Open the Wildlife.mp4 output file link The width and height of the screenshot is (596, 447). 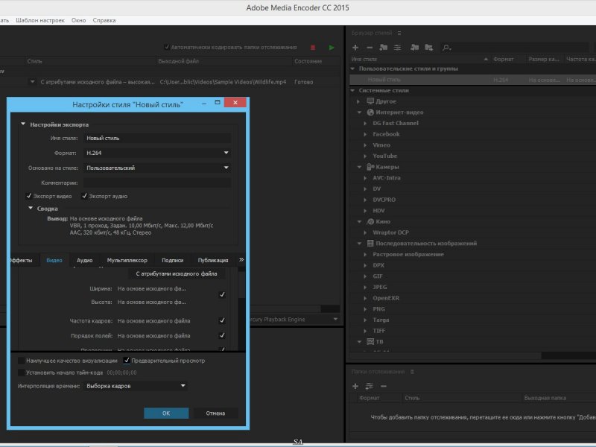(x=223, y=82)
